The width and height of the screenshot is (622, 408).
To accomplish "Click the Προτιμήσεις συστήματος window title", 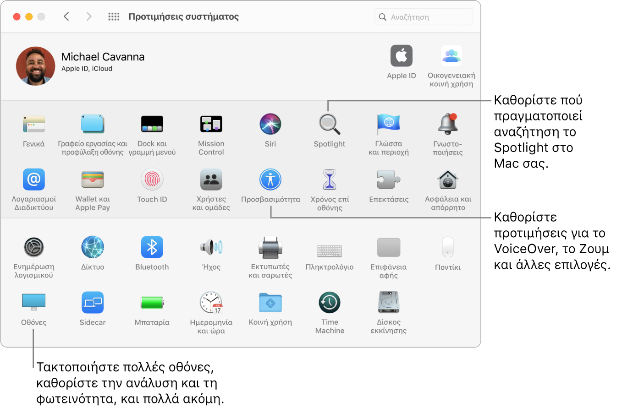I will coord(183,17).
